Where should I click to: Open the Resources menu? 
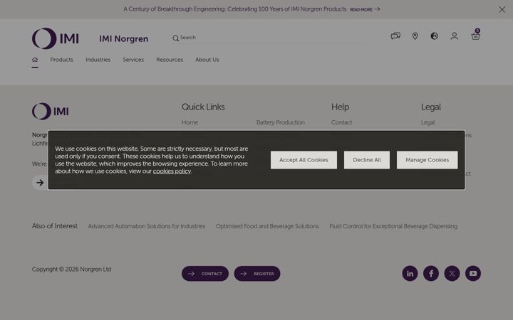click(x=170, y=60)
